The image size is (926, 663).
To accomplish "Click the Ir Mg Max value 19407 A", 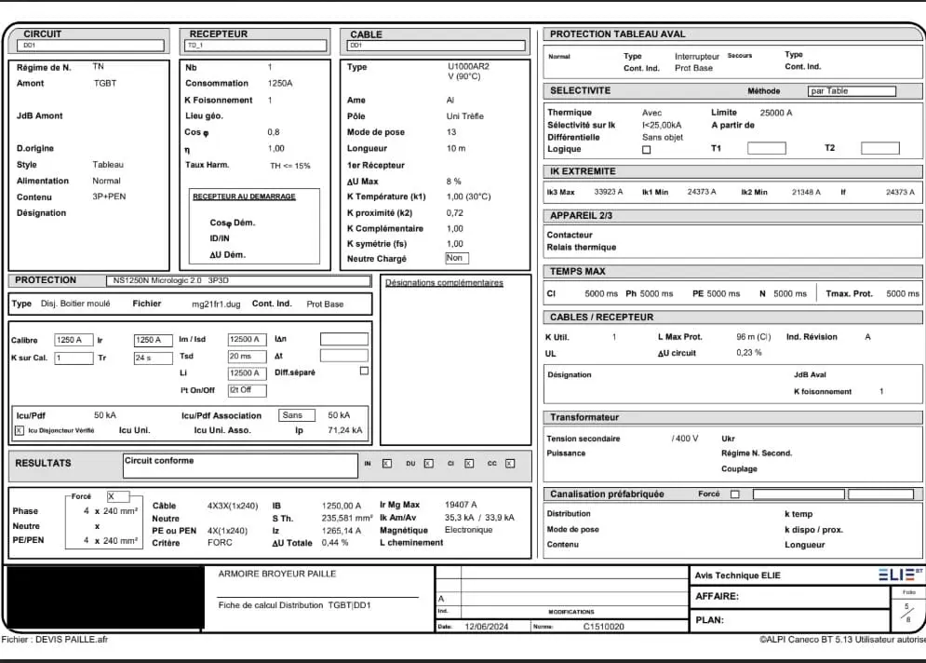I will point(461,505).
